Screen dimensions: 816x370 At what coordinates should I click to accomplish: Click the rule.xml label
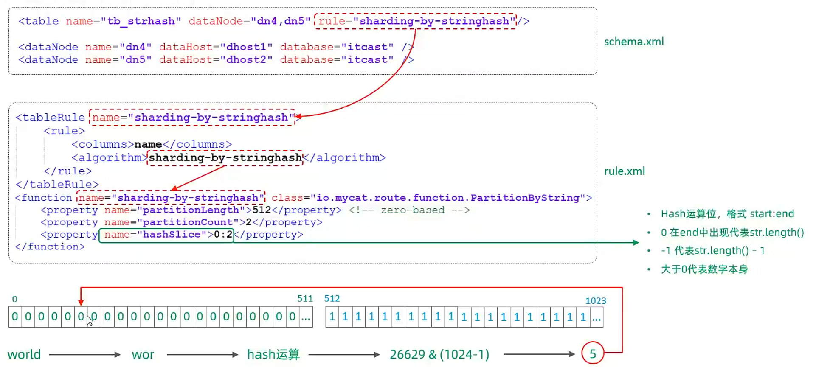(624, 171)
